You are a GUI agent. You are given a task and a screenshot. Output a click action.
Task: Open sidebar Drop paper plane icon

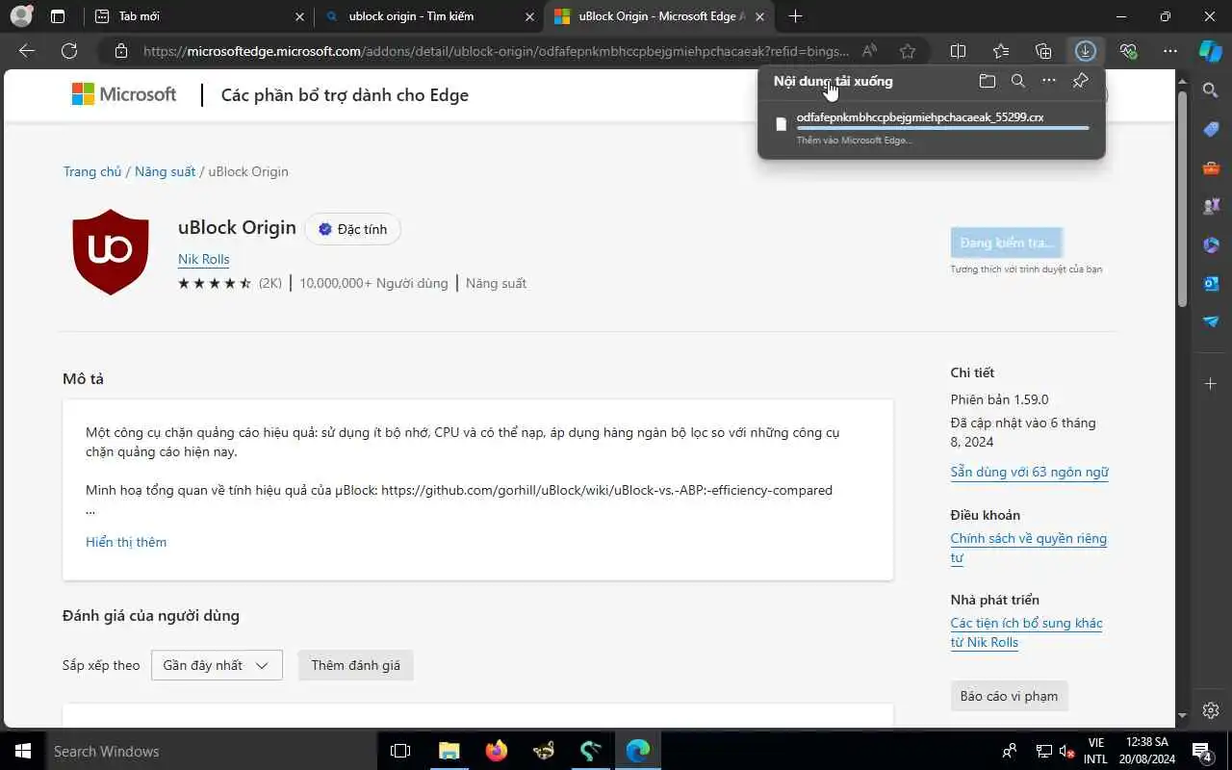point(1211,321)
